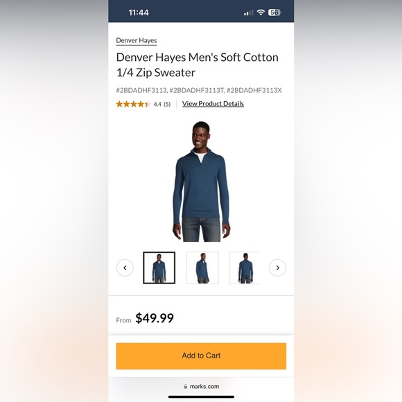The image size is (402, 402).
Task: Tap the $49.99 price text
Action: [155, 318]
